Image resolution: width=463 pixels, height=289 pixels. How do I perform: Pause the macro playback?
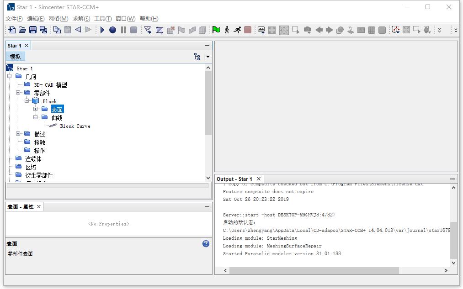pos(123,30)
